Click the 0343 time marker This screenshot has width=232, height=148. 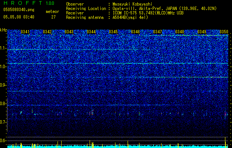point(69,32)
